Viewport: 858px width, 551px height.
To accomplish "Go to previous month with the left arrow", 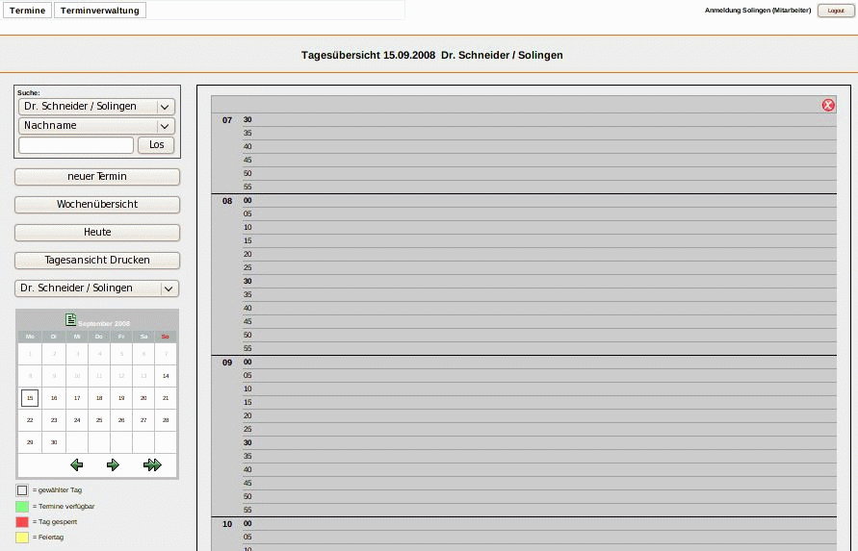I will tap(77, 465).
